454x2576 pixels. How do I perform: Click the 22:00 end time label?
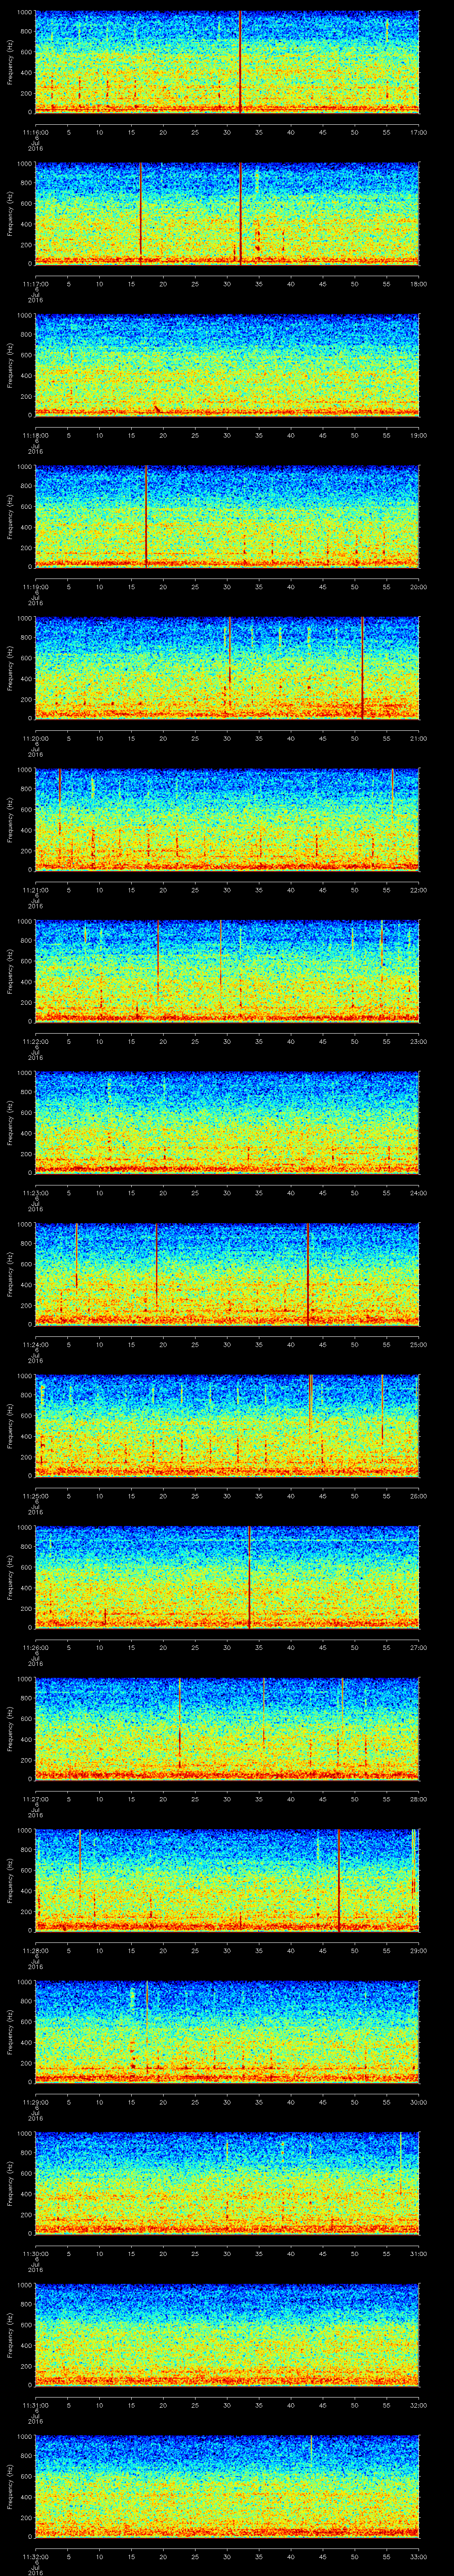tap(418, 890)
